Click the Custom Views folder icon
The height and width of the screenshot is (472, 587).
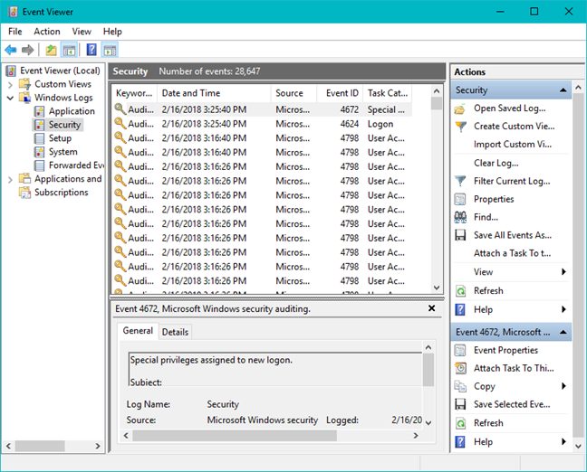[24, 84]
